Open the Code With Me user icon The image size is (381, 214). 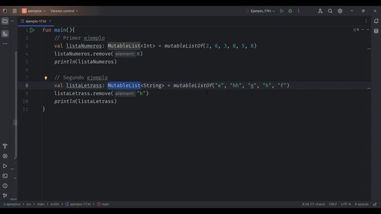[x=320, y=11]
